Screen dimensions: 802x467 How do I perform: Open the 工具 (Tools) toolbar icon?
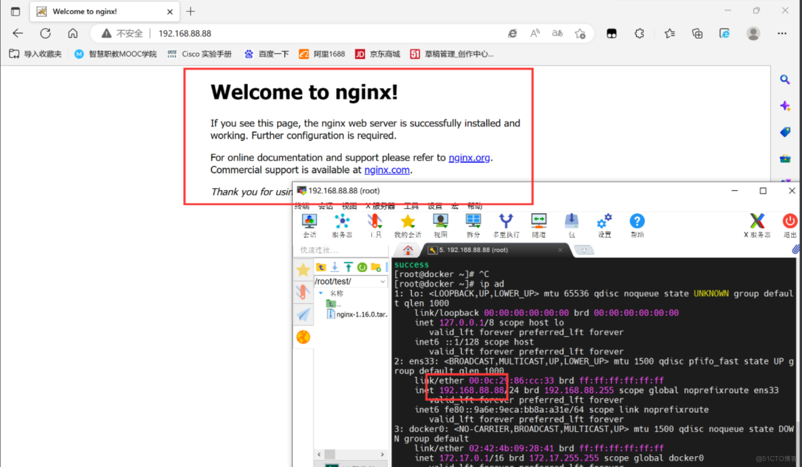375,225
